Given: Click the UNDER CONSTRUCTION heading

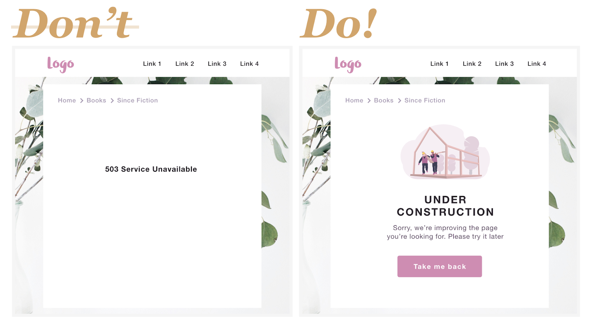Looking at the screenshot, I should pos(445,206).
